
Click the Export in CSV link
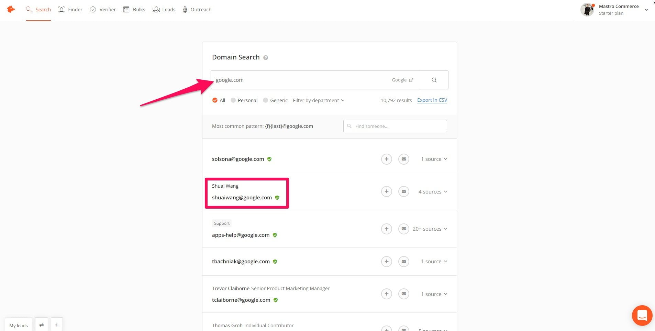point(432,100)
